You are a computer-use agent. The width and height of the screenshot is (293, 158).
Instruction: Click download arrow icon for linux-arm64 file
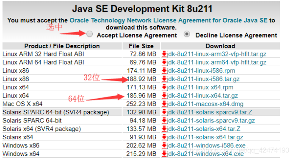pos(164,62)
